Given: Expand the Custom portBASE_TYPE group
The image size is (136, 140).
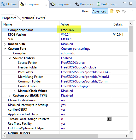Looking at the screenshot, I should coord(10,96).
